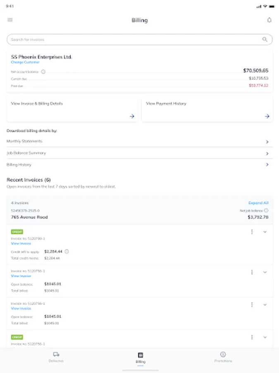
Task: Open three-dot menu on first credit invoice
Action: (x=252, y=232)
